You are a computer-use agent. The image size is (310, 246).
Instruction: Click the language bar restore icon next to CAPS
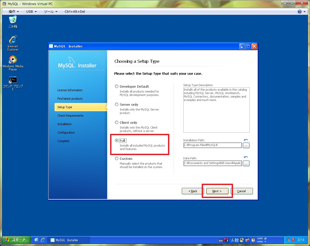265,239
